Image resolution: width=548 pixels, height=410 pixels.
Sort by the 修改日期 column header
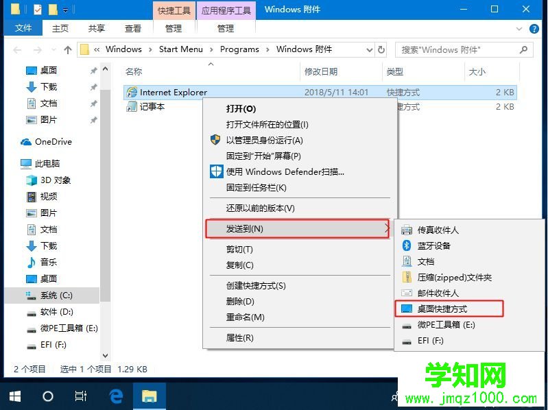[321, 71]
